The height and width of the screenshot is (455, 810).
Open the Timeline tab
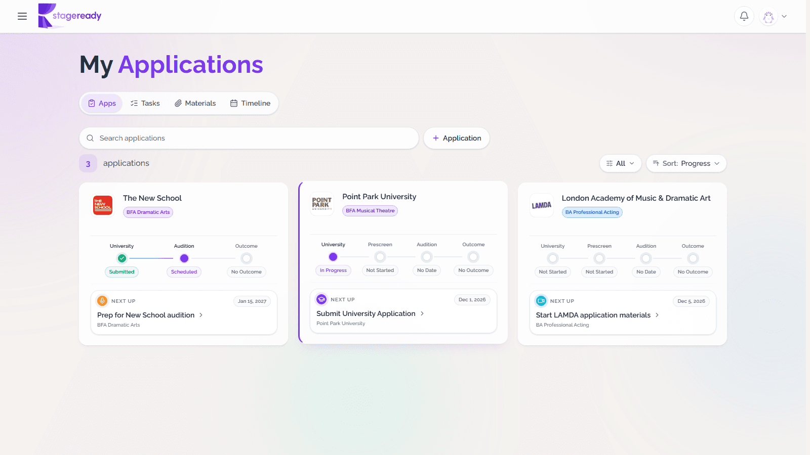pos(251,103)
